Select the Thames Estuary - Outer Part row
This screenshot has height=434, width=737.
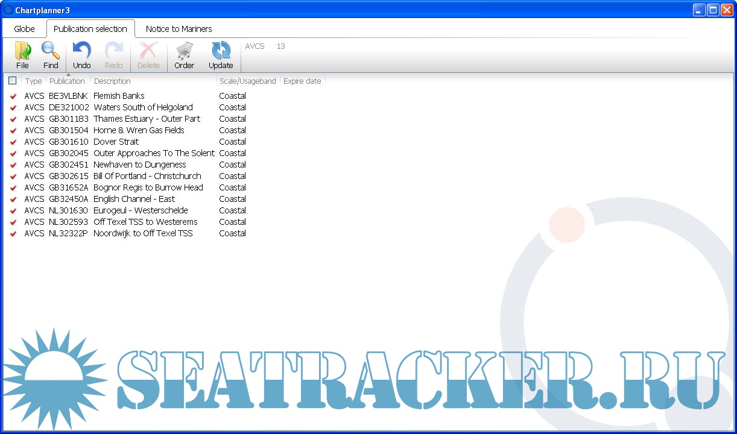tap(147, 119)
